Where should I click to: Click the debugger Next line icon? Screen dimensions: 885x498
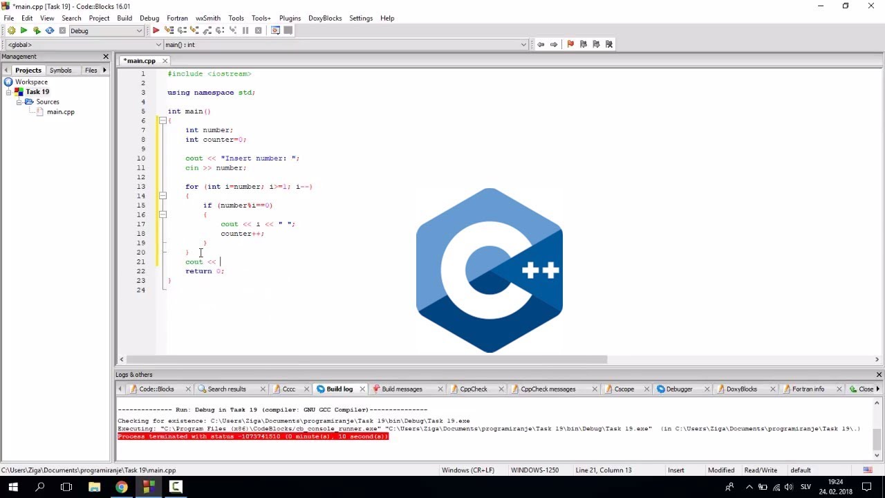pyautogui.click(x=182, y=30)
